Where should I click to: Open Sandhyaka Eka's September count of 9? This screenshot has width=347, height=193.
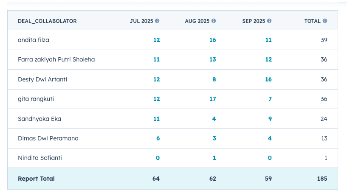click(x=270, y=119)
